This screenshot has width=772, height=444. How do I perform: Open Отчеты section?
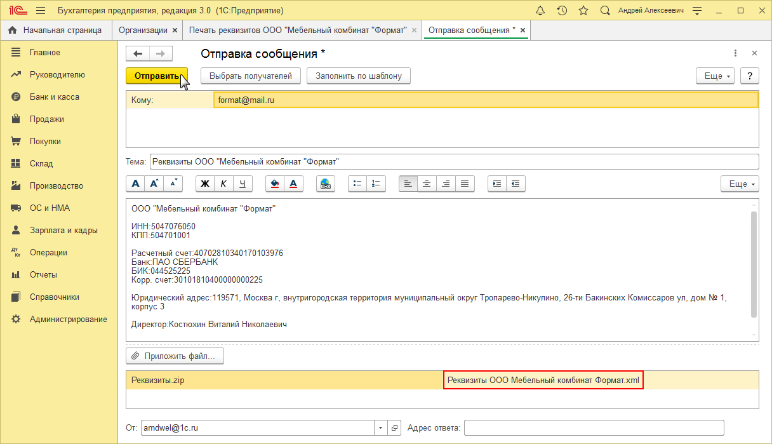point(58,274)
